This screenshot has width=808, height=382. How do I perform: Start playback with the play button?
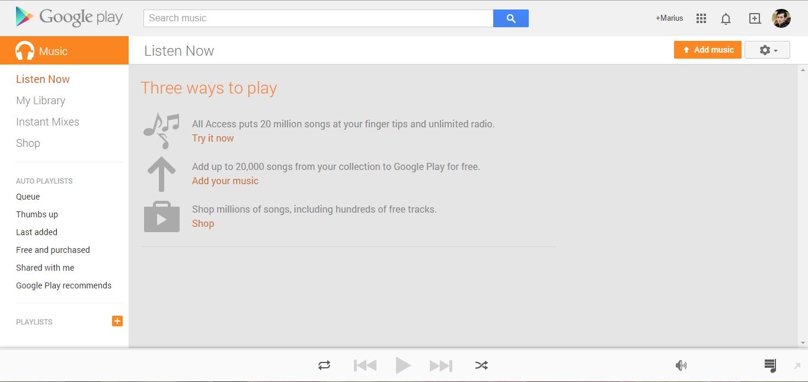pos(403,365)
